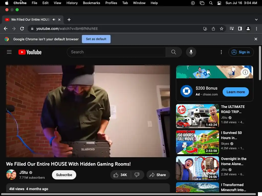Click the Set as default button
The image size is (262, 196).
click(x=96, y=39)
